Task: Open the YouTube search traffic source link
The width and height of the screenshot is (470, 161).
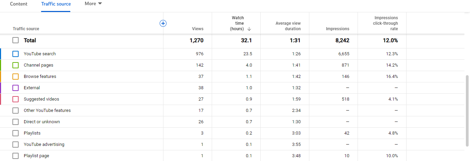Action: (40, 54)
